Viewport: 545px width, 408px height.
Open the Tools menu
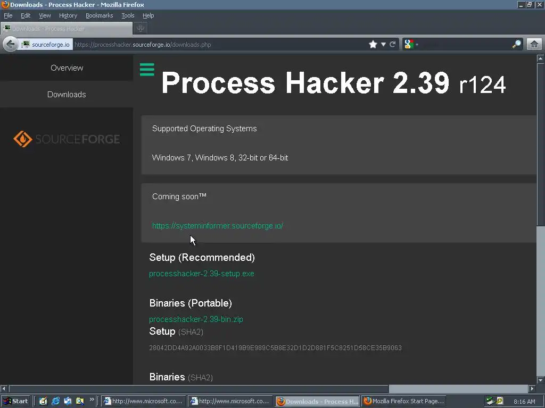pyautogui.click(x=128, y=15)
